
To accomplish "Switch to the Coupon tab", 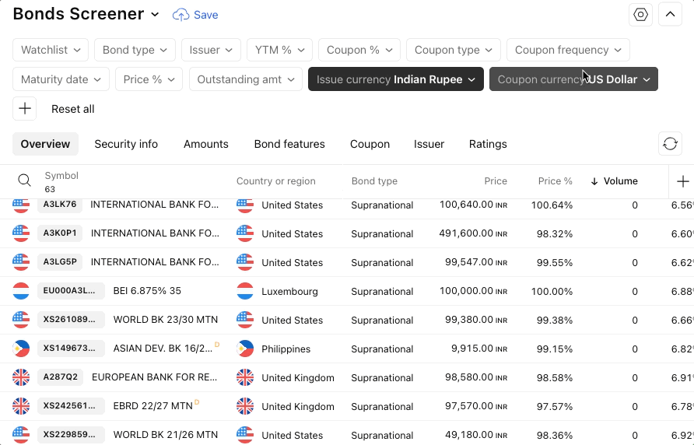I will click(x=370, y=144).
